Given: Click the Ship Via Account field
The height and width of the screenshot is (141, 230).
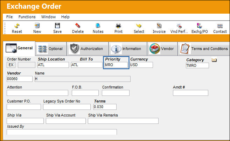Looking at the screenshot, I should coord(66,121).
